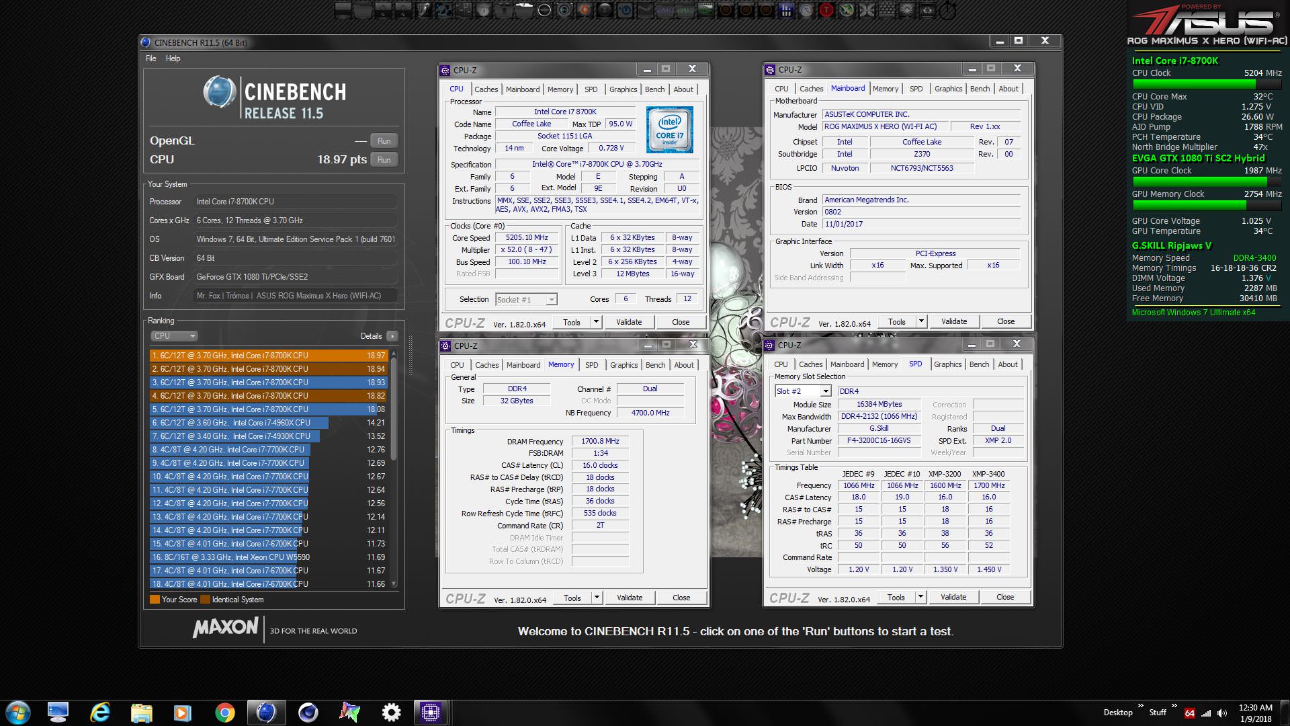1290x726 pixels.
Task: Click the Details arrow button in Ranking
Action: pyautogui.click(x=392, y=336)
